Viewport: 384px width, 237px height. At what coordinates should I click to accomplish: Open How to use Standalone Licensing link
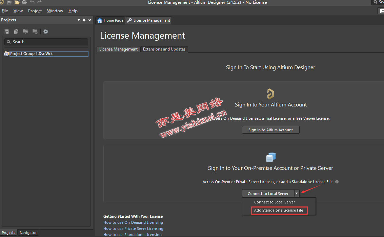point(133,235)
